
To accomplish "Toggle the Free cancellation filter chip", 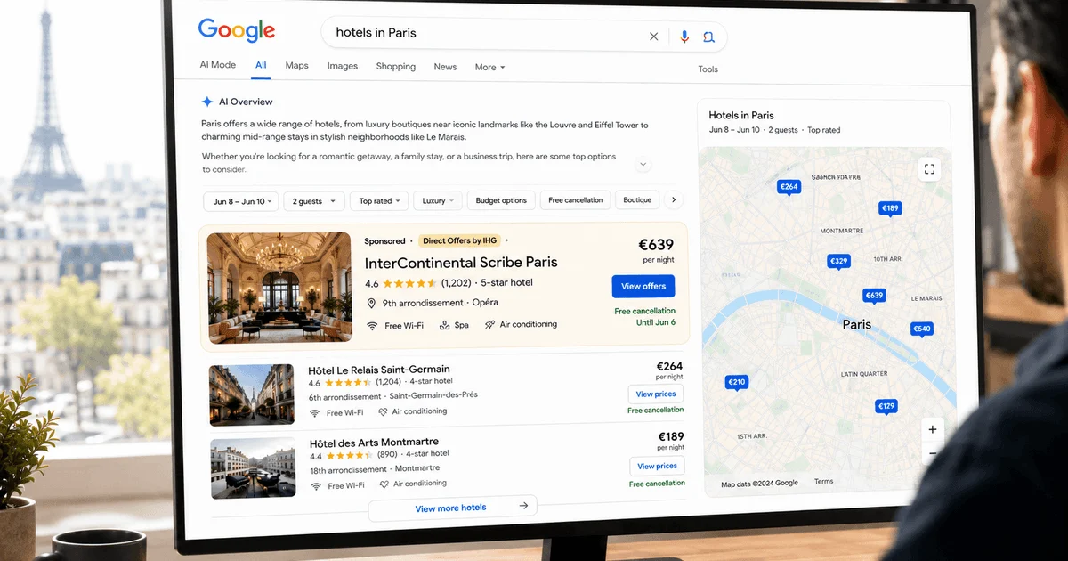I will click(576, 200).
